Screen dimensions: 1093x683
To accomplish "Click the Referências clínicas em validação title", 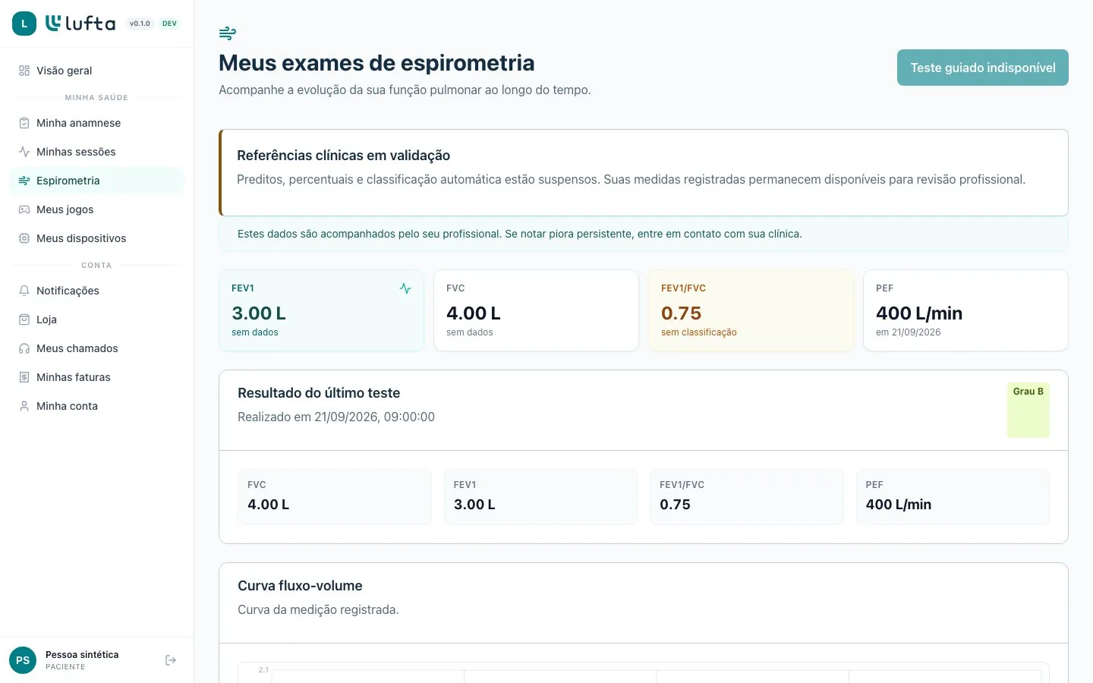I will 343,156.
